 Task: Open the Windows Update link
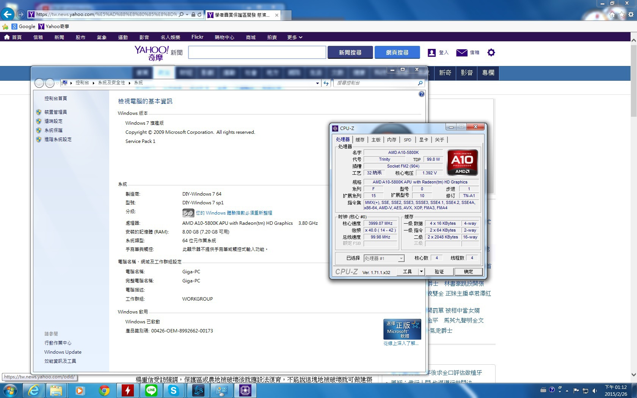click(63, 352)
